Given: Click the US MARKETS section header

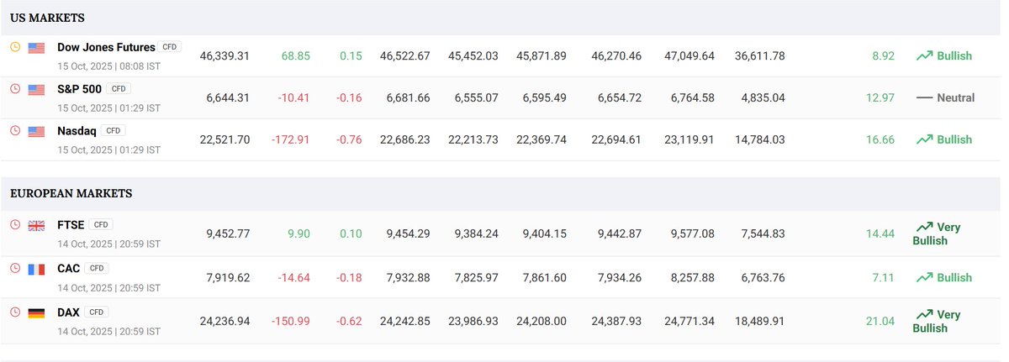Looking at the screenshot, I should point(47,18).
